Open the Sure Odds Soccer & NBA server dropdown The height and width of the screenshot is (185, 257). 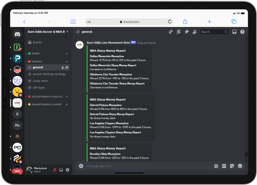click(48, 32)
